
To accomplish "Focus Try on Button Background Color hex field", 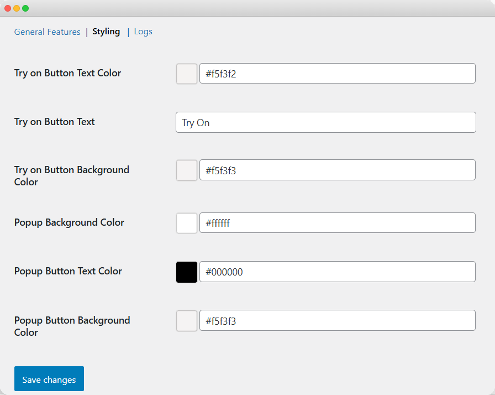I will pyautogui.click(x=337, y=170).
